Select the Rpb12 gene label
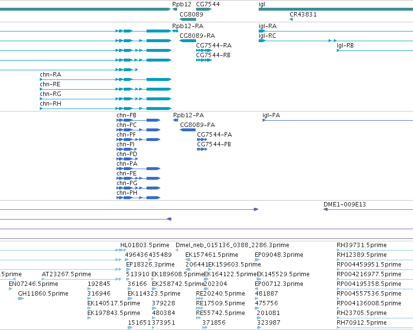The height and width of the screenshot is (330, 413). 182,4
